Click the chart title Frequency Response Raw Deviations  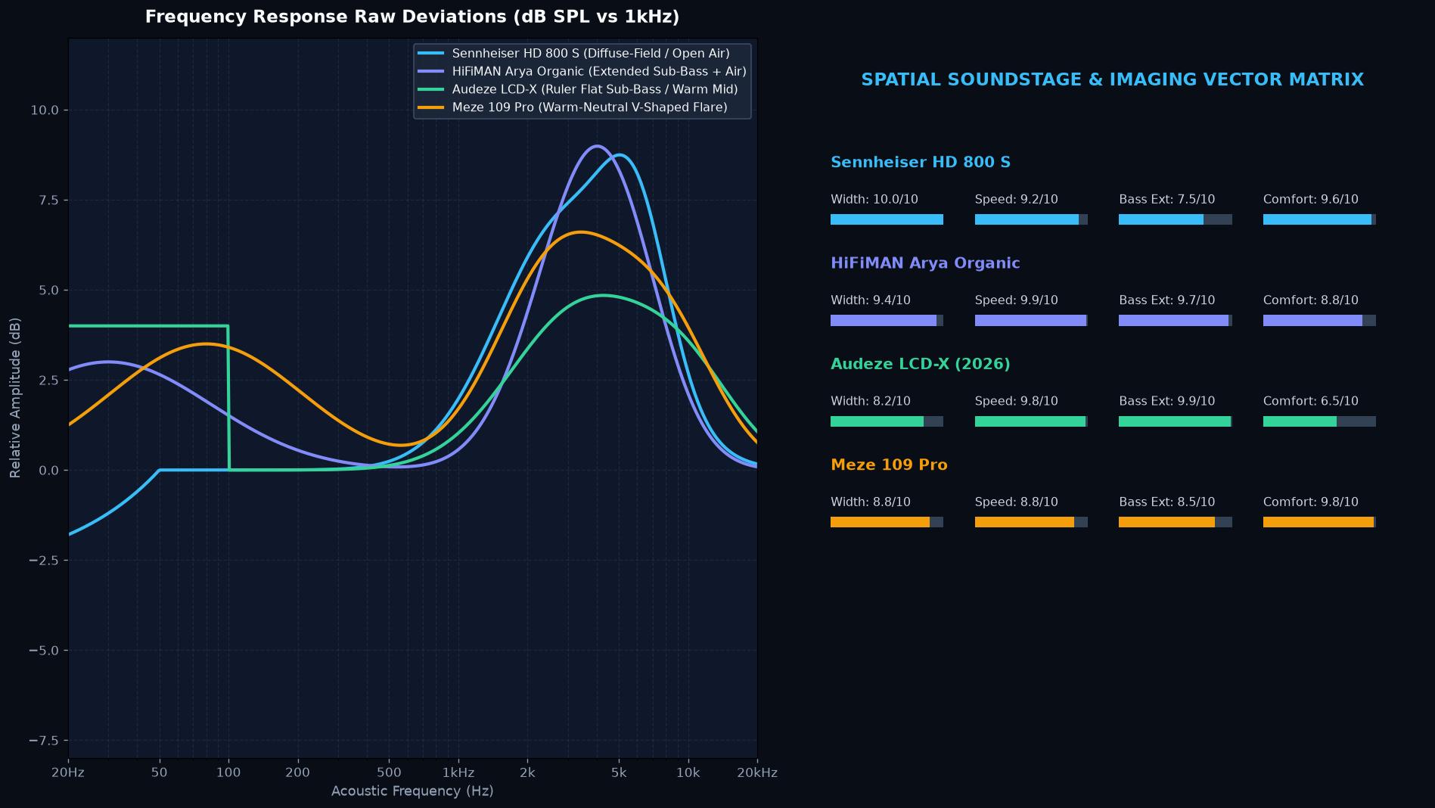click(412, 17)
